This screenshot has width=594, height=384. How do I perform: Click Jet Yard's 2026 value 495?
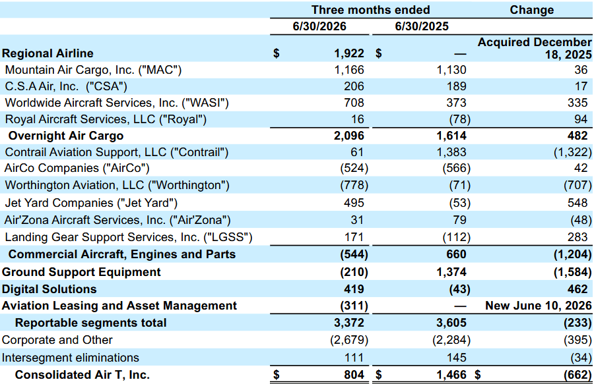pos(354,203)
